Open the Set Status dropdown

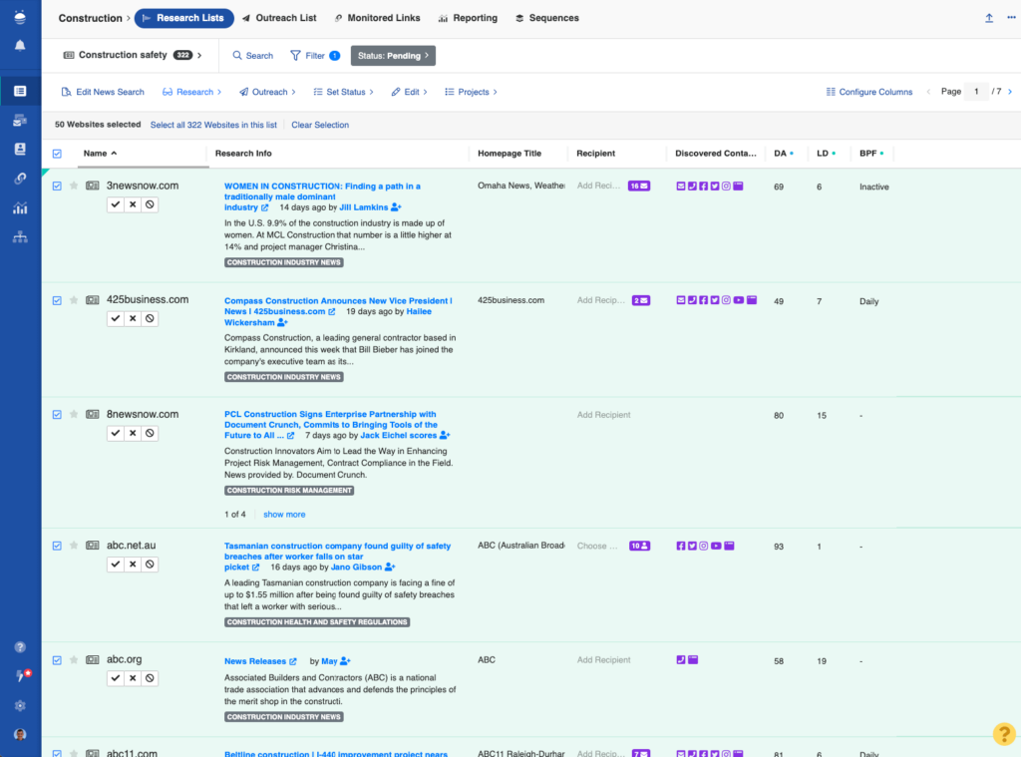(344, 92)
